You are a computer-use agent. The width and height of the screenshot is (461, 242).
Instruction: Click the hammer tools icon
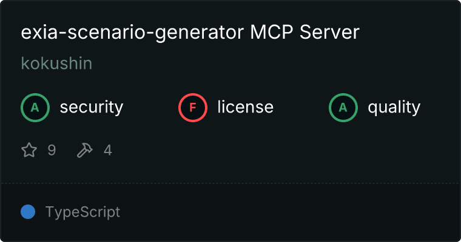pos(85,150)
